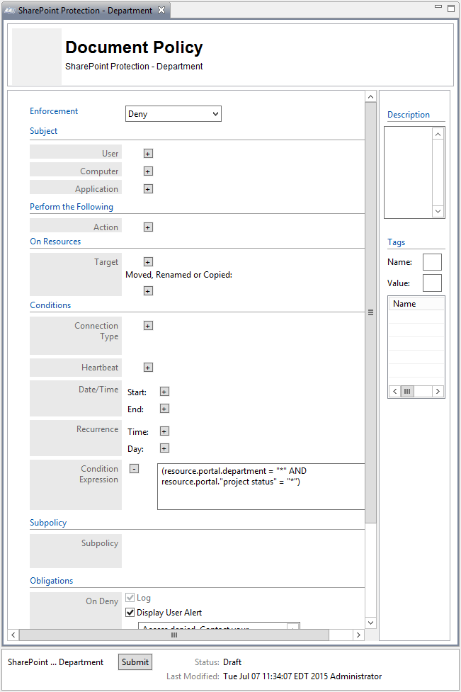Add Recurrence Day plus icon
The width and height of the screenshot is (461, 692).
click(x=164, y=449)
